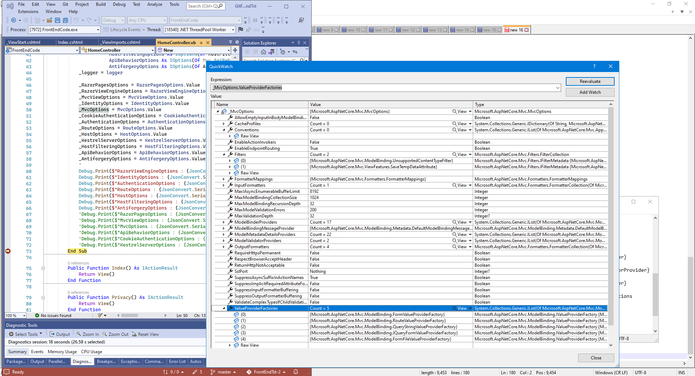Open the Debug menu
Image resolution: width=695 pixels, height=376 pixels.
[119, 4]
